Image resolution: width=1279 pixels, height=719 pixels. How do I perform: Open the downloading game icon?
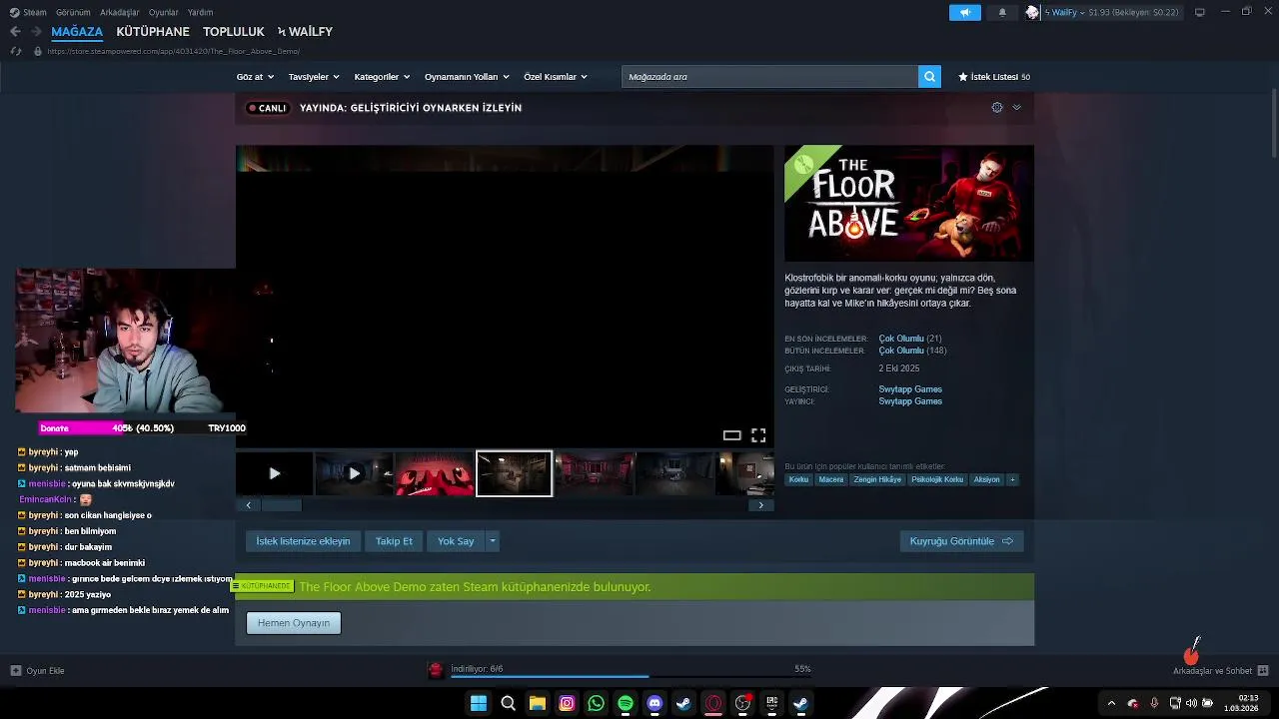click(436, 670)
